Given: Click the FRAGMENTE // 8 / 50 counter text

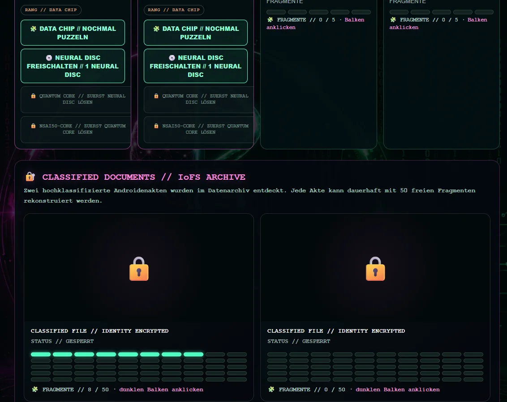Looking at the screenshot, I should click(x=76, y=389).
